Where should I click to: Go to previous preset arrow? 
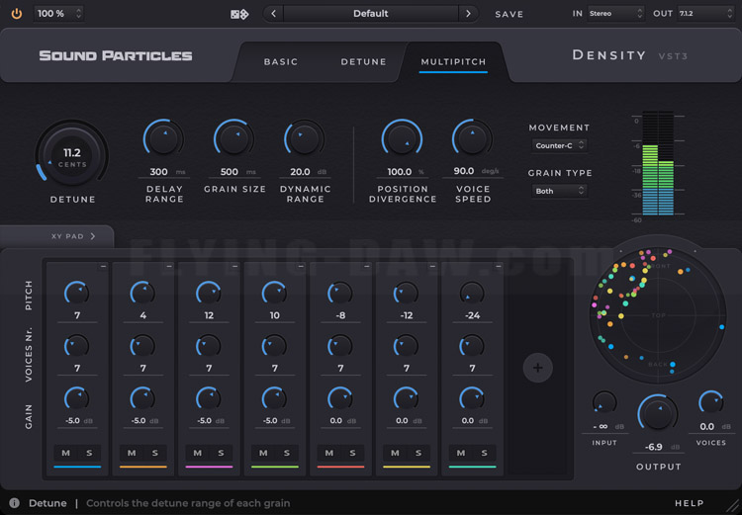click(x=273, y=14)
